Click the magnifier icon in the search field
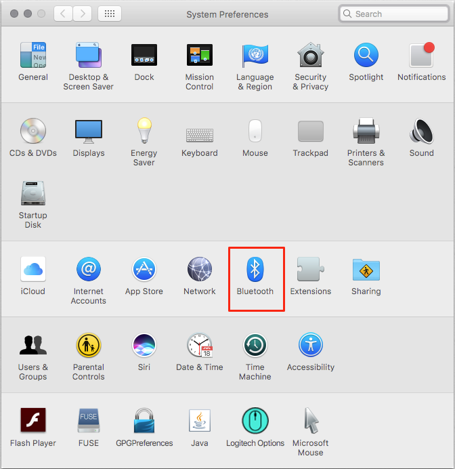Viewport: 455px width, 469px height. click(x=347, y=14)
